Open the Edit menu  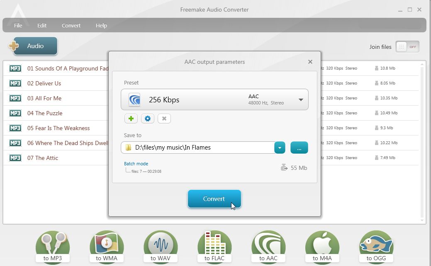pyautogui.click(x=42, y=26)
